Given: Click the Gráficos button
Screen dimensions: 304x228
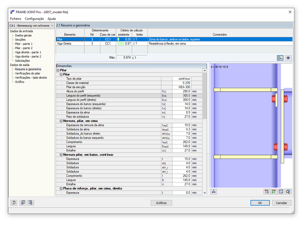Looking at the screenshot, I should [161, 203].
